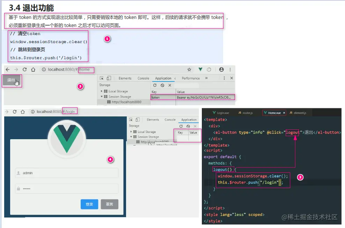
Task: Open the site info icon beside the /login URL
Action: [x=32, y=112]
